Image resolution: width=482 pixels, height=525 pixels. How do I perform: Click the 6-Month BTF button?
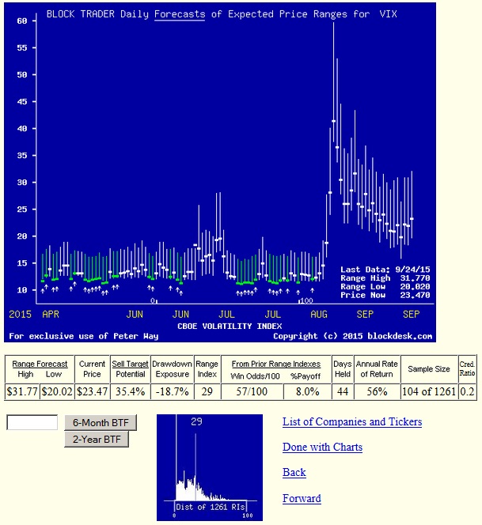point(101,422)
